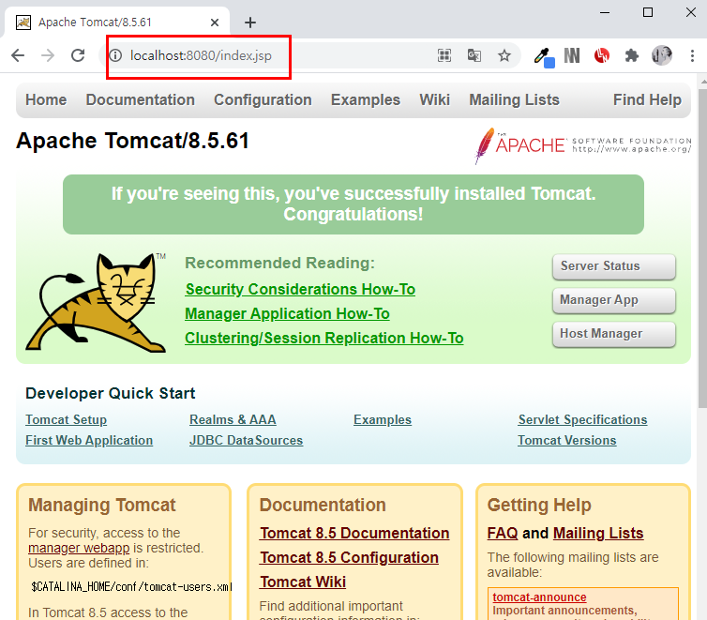Click the green Congratulations banner text
Screen dimensions: 707x620
(x=353, y=204)
